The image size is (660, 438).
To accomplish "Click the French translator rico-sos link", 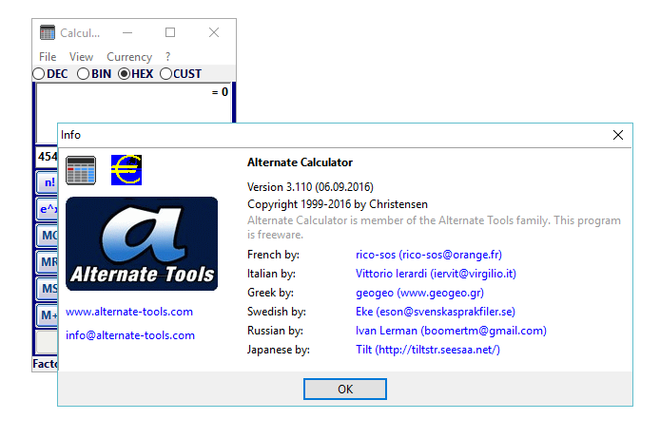I will pos(429,255).
